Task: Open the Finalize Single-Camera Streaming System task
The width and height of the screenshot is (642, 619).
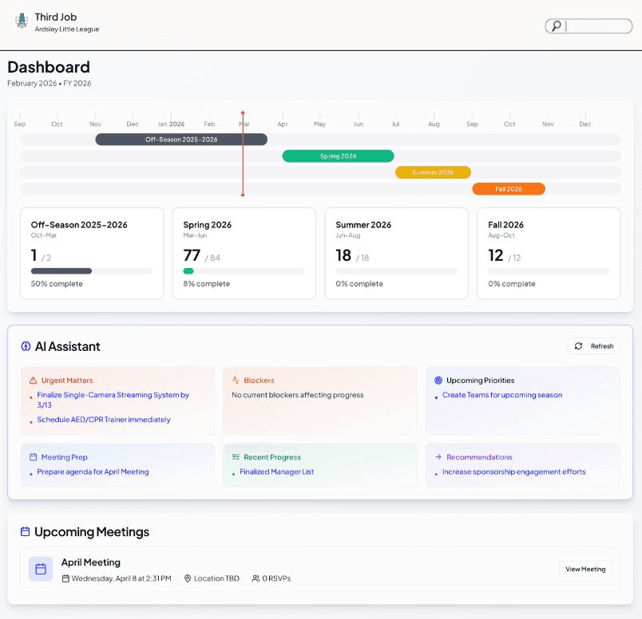Action: pos(110,395)
